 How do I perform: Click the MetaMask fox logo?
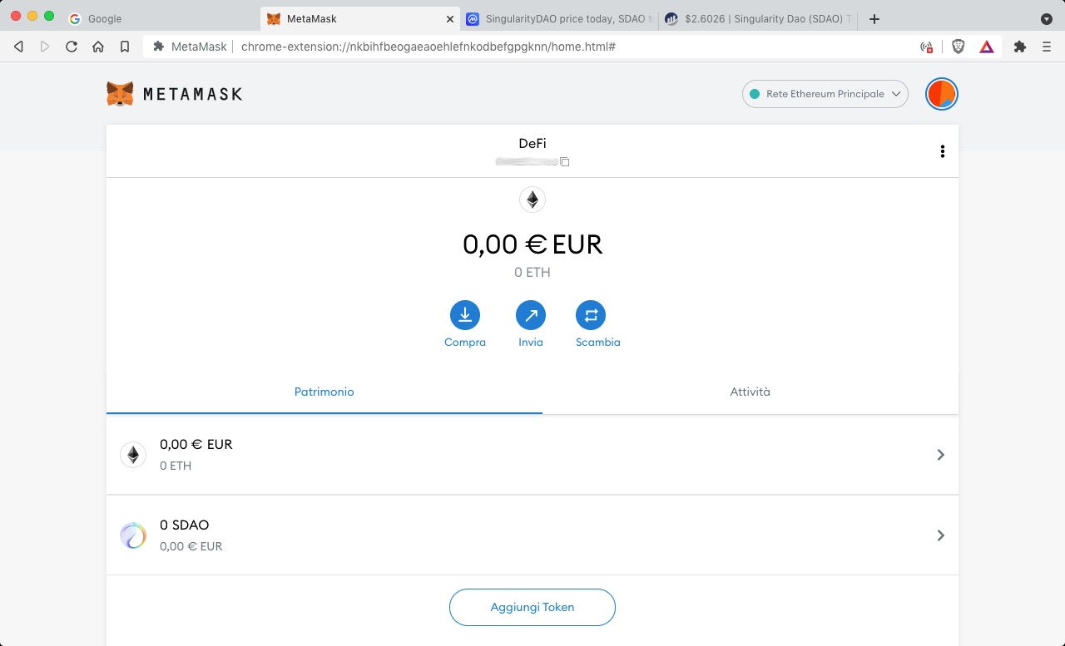click(120, 94)
